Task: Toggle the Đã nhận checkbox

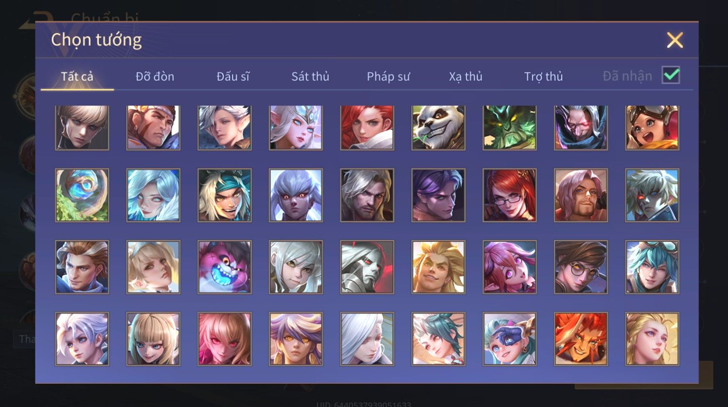Action: click(x=671, y=75)
